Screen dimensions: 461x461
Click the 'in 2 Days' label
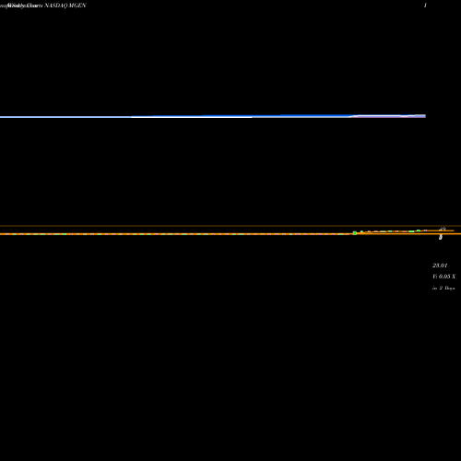(x=443, y=288)
